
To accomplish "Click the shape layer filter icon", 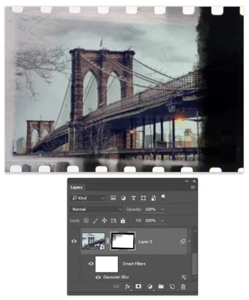I will [x=143, y=198].
